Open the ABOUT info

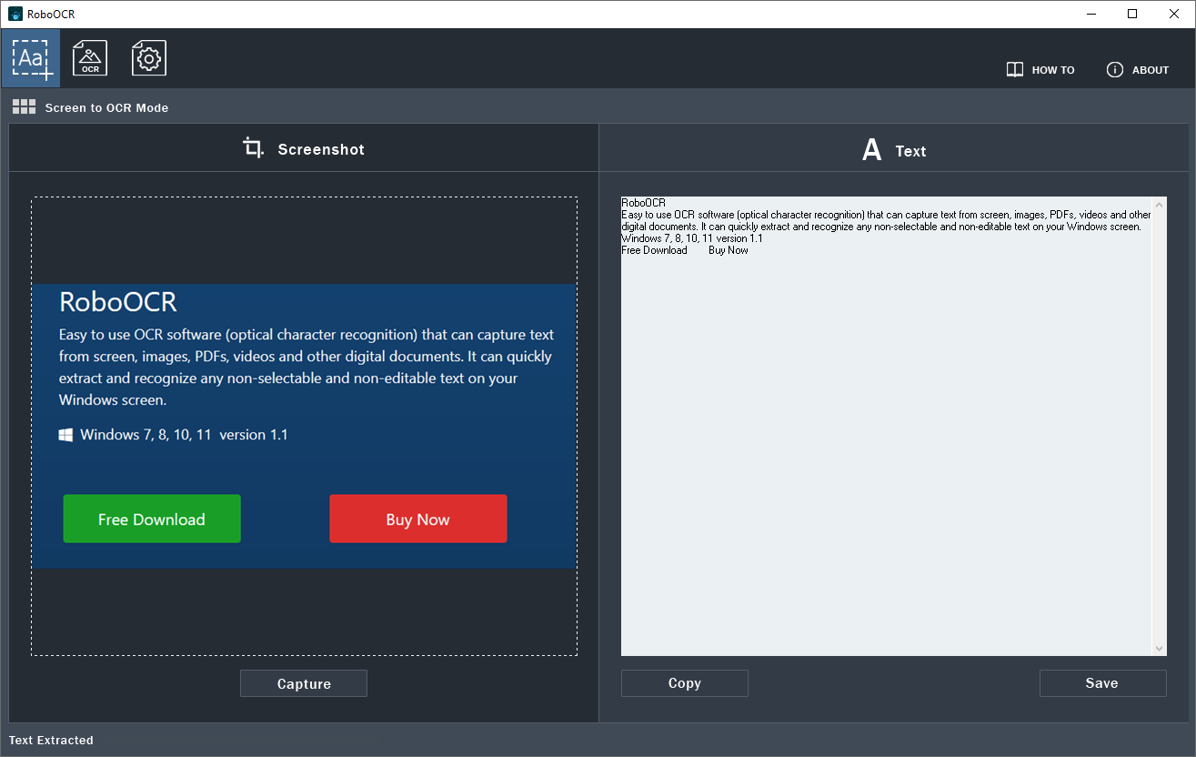(1138, 70)
